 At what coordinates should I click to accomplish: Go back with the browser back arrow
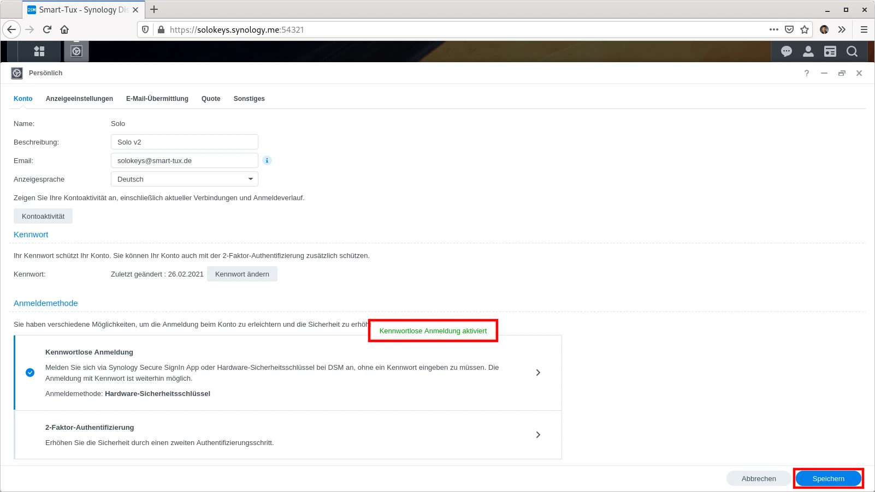click(x=11, y=29)
